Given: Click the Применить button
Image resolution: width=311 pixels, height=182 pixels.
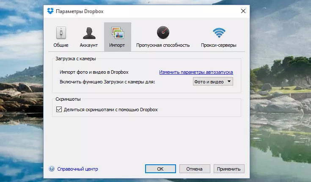Looking at the screenshot, I should click(228, 169).
